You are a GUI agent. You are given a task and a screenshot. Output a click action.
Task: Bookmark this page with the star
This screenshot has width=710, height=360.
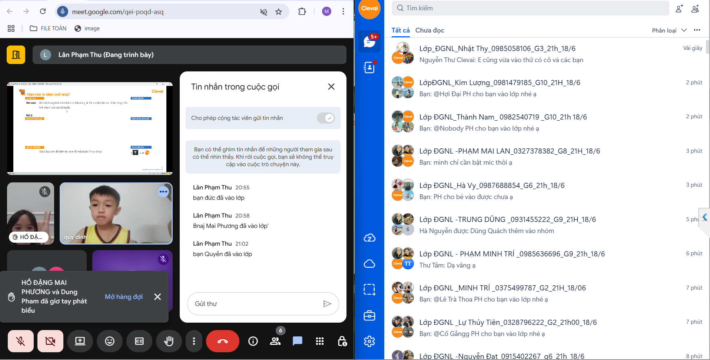tap(279, 12)
